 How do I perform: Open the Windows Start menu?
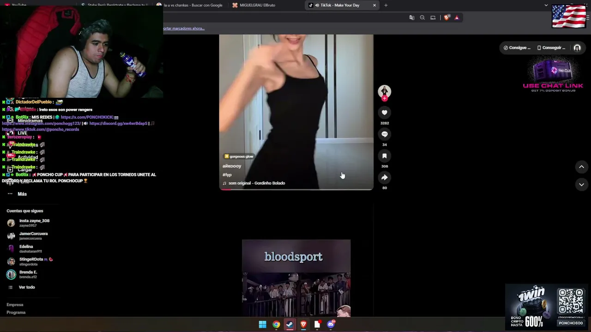tap(262, 325)
